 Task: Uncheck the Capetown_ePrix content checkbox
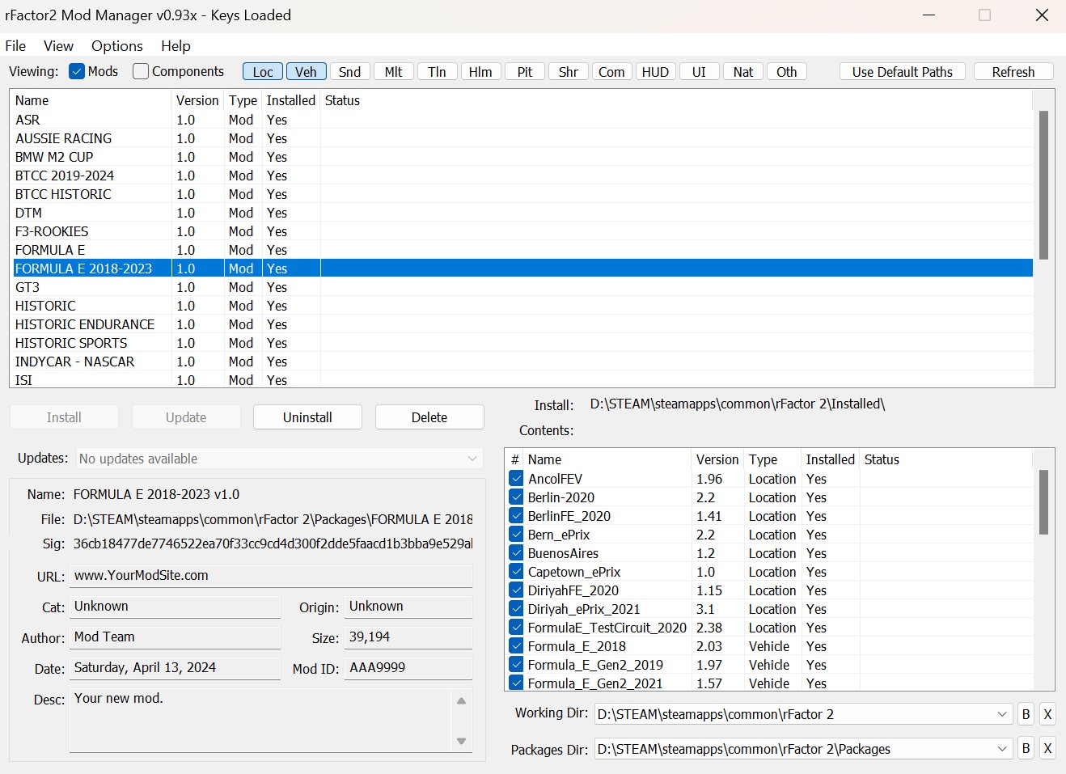tap(516, 571)
